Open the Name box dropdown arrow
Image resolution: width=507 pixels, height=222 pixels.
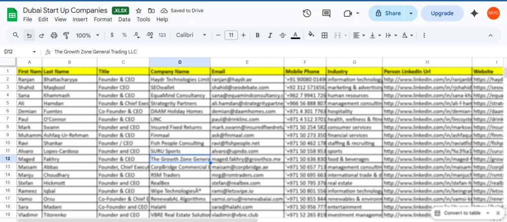tap(34, 52)
